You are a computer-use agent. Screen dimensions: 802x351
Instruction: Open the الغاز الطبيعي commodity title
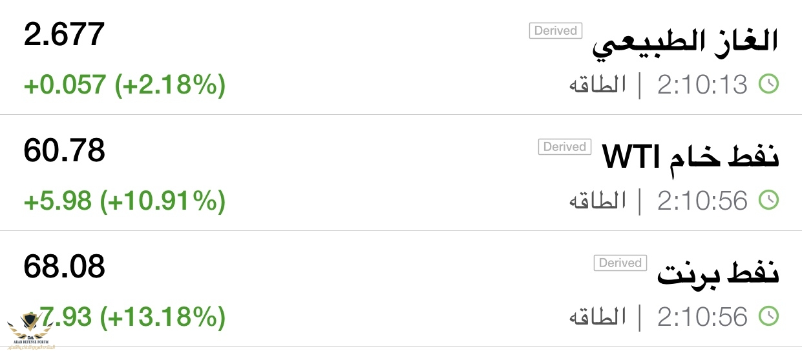coord(686,43)
